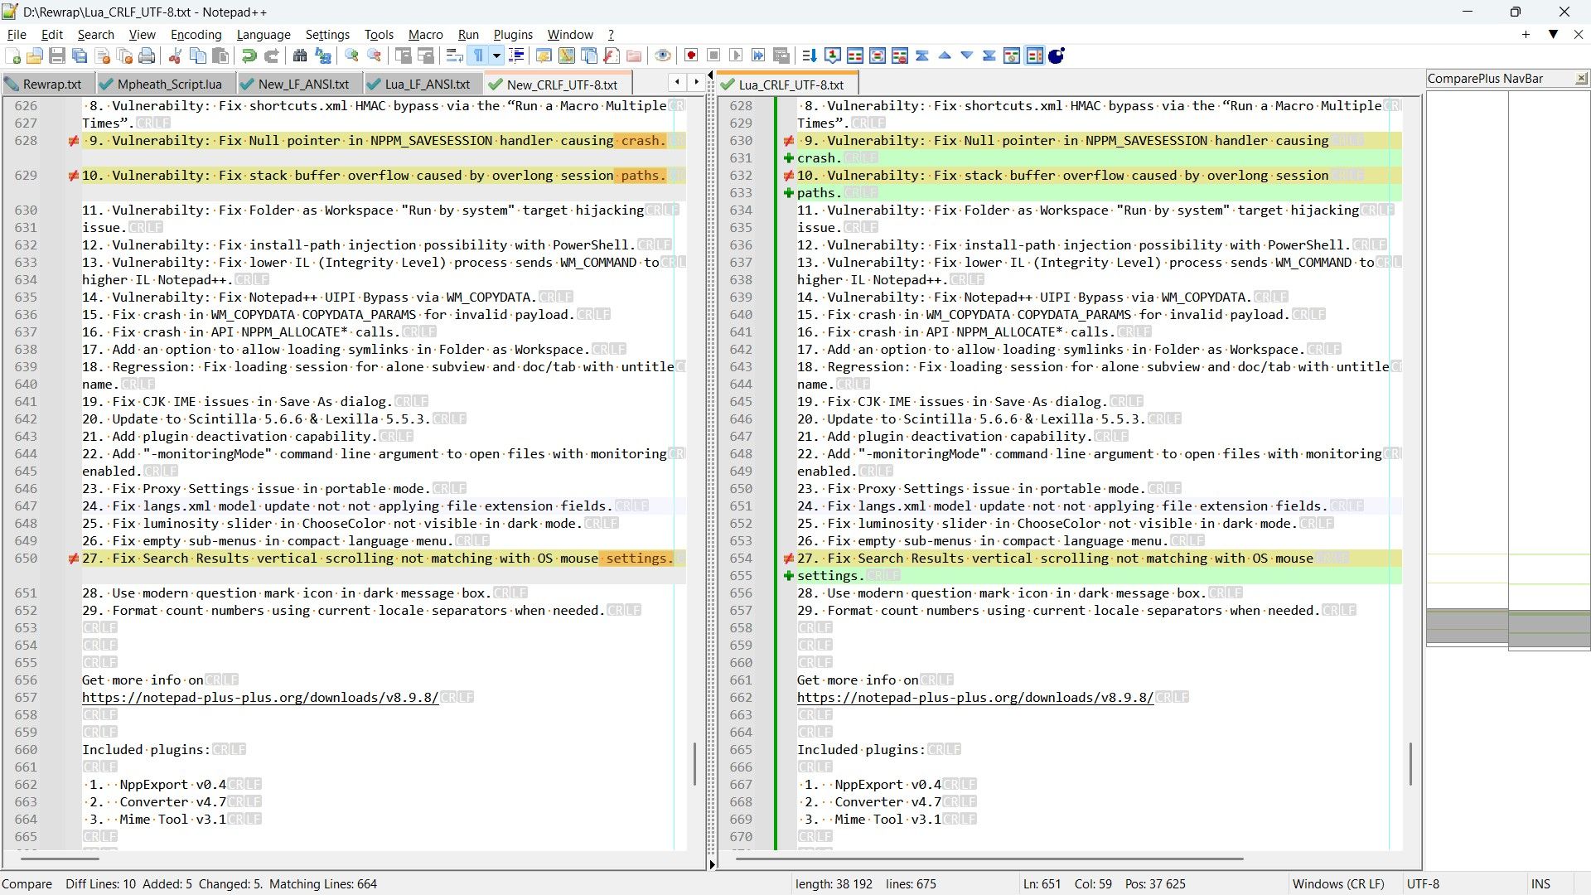
Task: Click the Undo green arrow icon
Action: (x=249, y=56)
